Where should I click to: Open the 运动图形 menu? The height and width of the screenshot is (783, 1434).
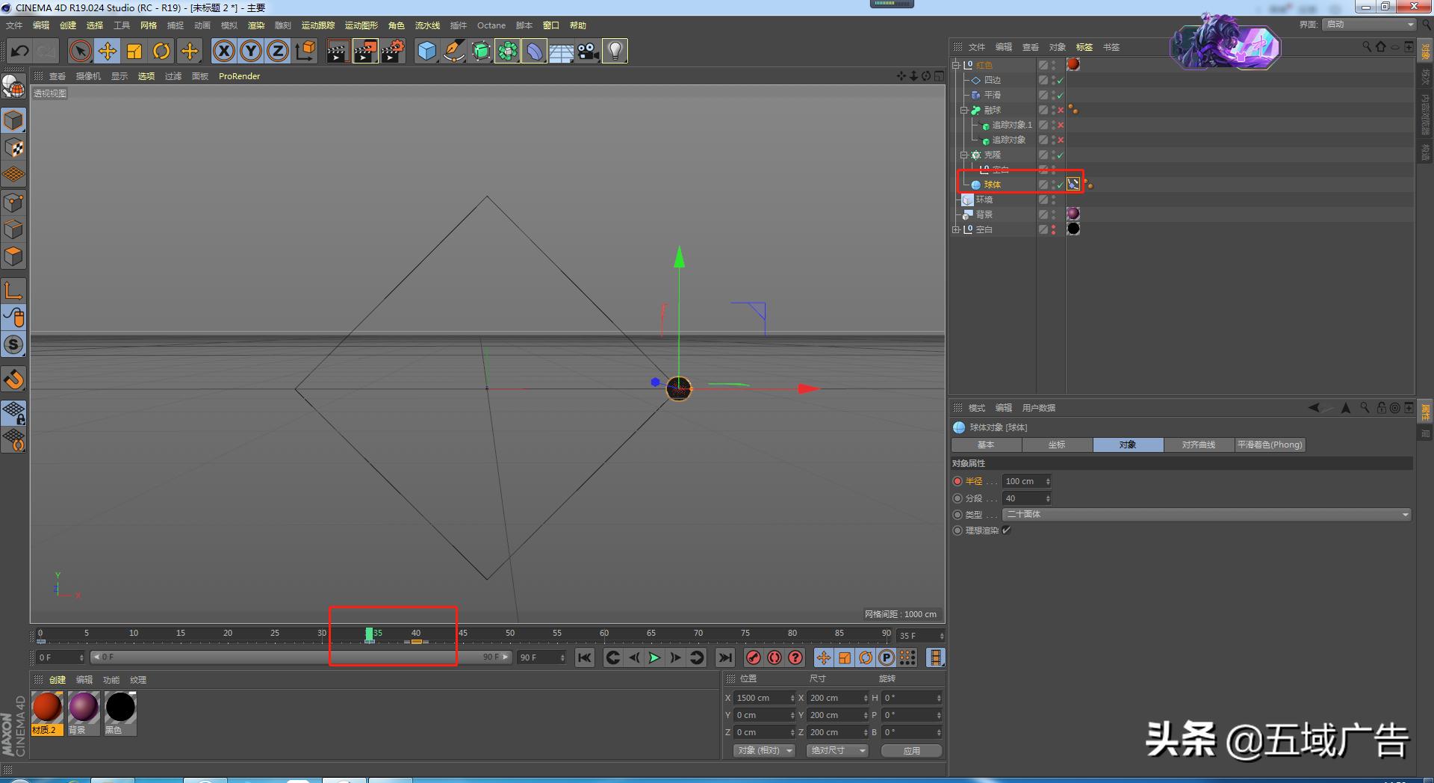(x=361, y=25)
